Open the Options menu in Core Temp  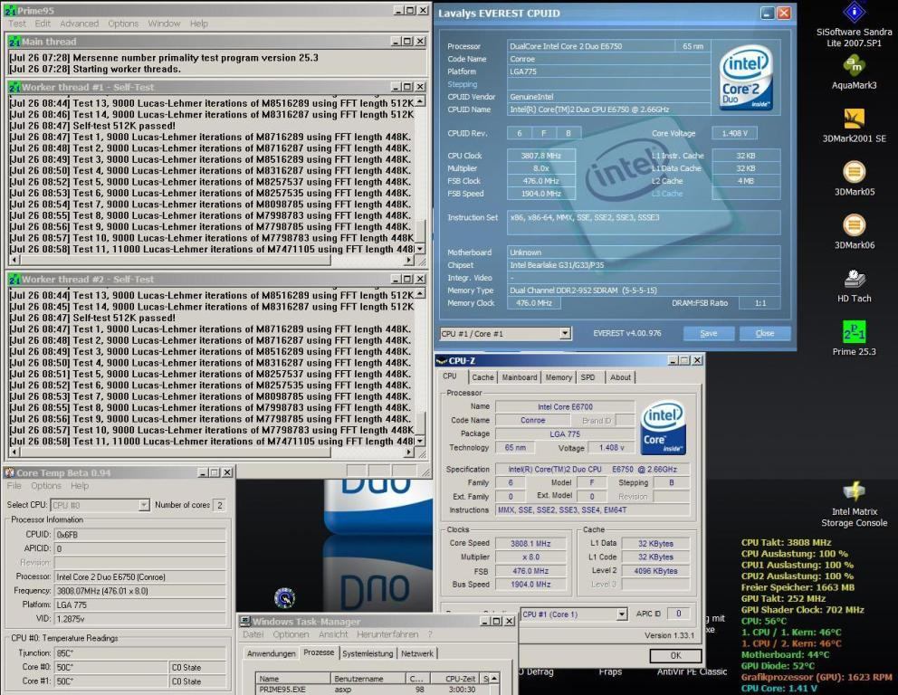pos(46,485)
